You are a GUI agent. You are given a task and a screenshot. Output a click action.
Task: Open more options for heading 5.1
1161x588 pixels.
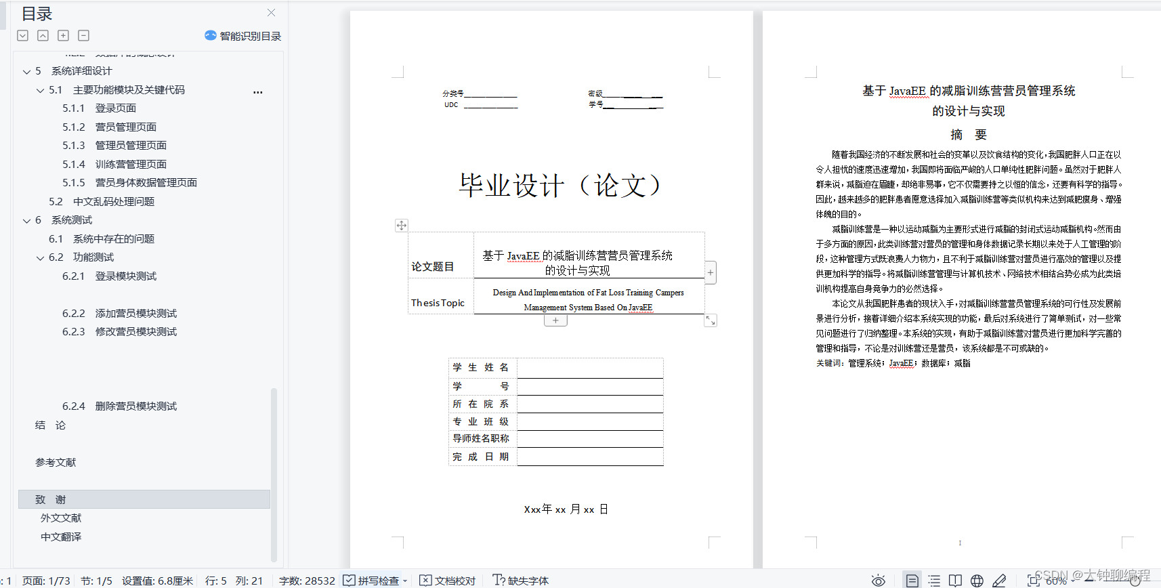pyautogui.click(x=257, y=91)
